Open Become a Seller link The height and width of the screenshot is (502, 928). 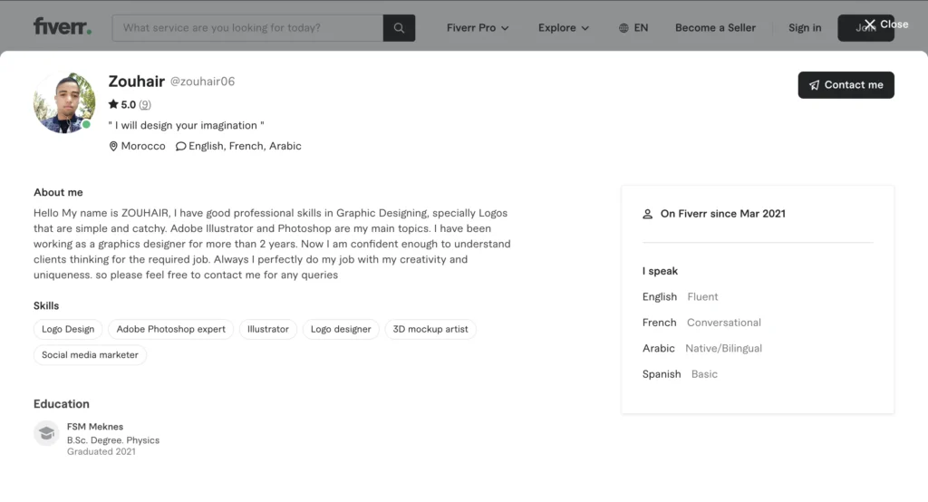[x=715, y=28]
